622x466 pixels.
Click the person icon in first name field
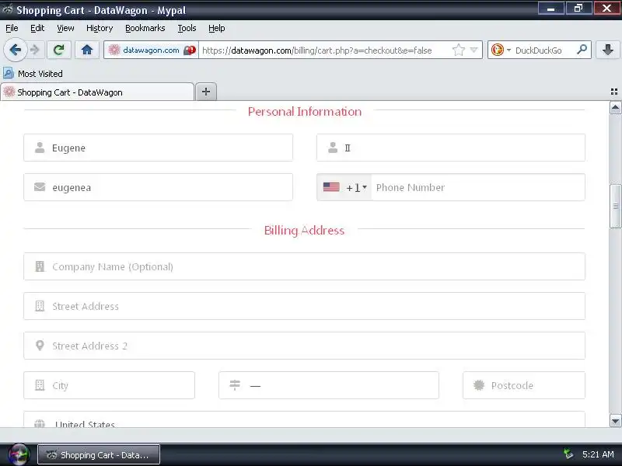(x=40, y=148)
